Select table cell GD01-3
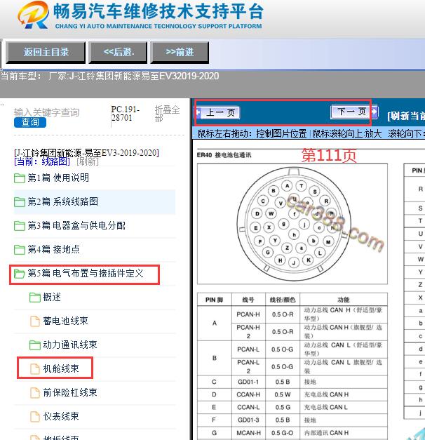Screen dimensions: 425x440 [248, 420]
